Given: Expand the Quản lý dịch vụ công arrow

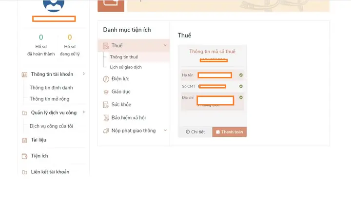Looking at the screenshot, I should pos(84,112).
